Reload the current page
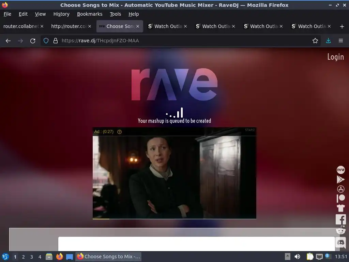Image resolution: width=349 pixels, height=262 pixels. pos(33,41)
